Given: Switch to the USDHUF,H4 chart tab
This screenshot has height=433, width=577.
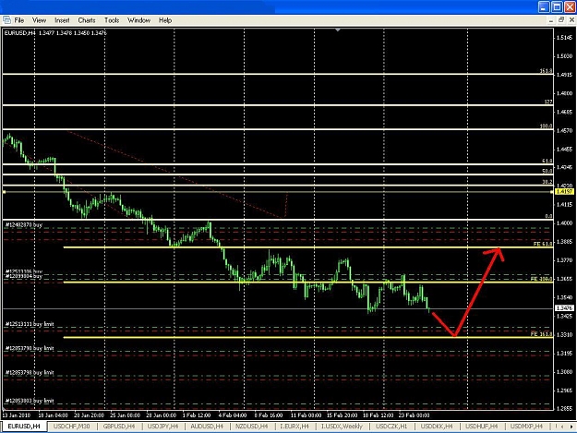Looking at the screenshot, I should (x=481, y=427).
